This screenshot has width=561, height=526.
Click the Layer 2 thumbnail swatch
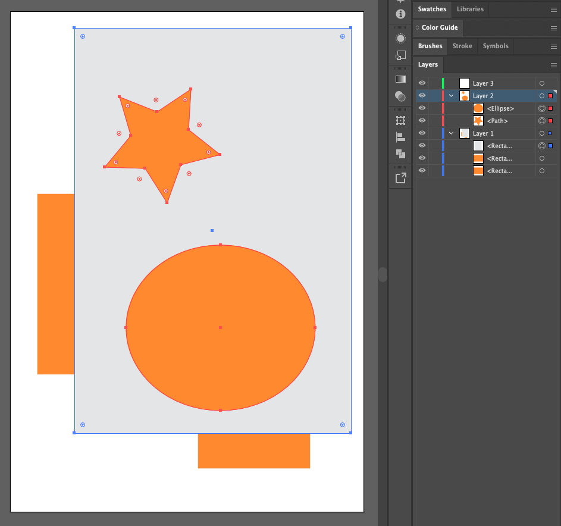point(464,95)
